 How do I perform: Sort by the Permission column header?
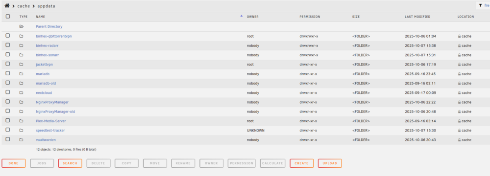coord(310,17)
